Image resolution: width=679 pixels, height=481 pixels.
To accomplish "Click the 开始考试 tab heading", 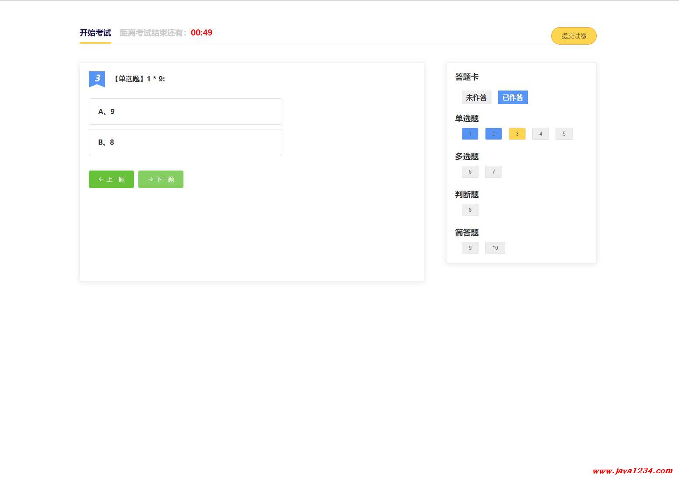I will pyautogui.click(x=95, y=33).
